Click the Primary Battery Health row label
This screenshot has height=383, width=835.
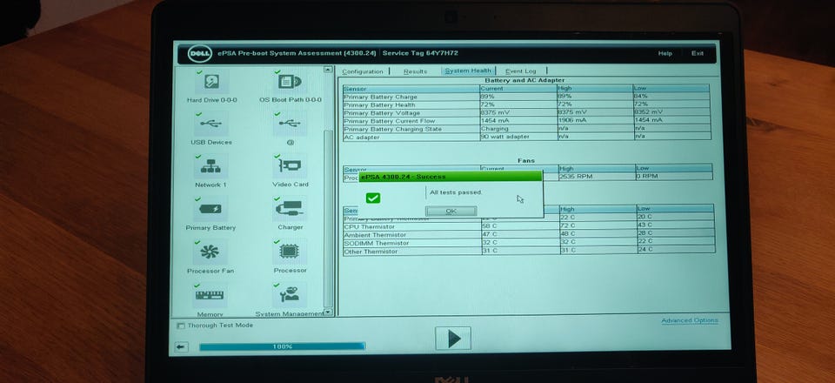point(379,105)
